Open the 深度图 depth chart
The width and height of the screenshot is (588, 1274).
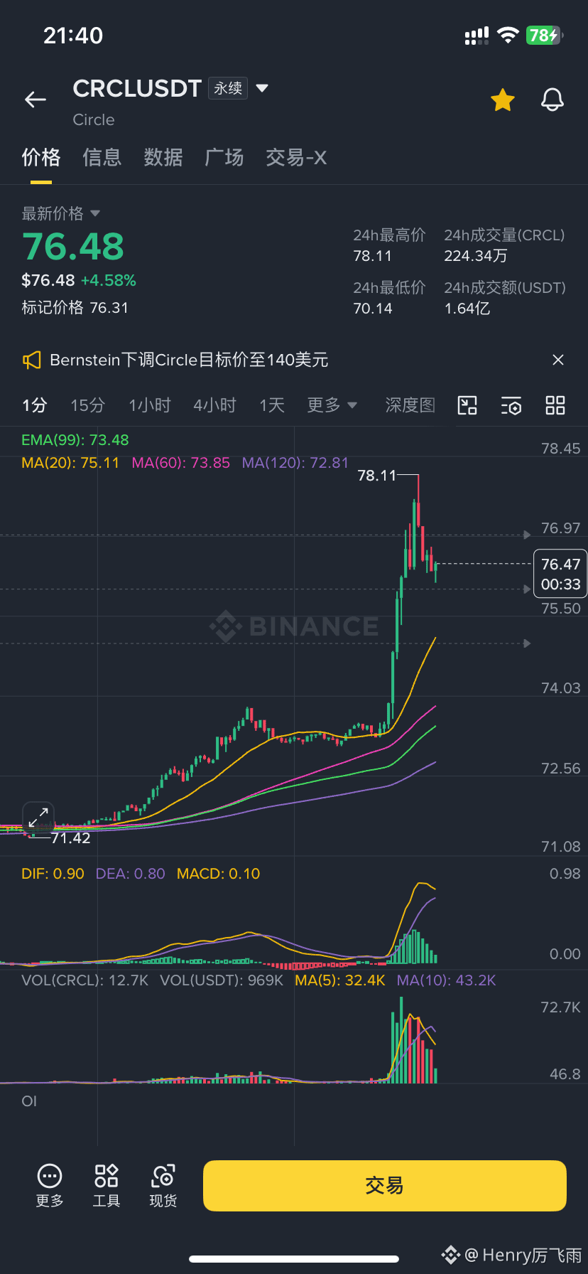click(x=410, y=405)
